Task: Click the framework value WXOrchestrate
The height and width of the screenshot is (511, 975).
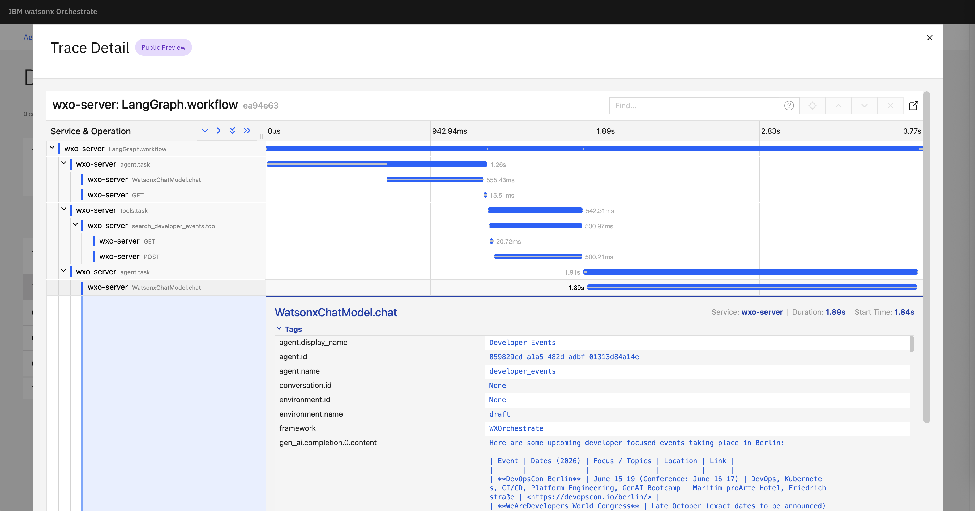Action: pyautogui.click(x=516, y=429)
